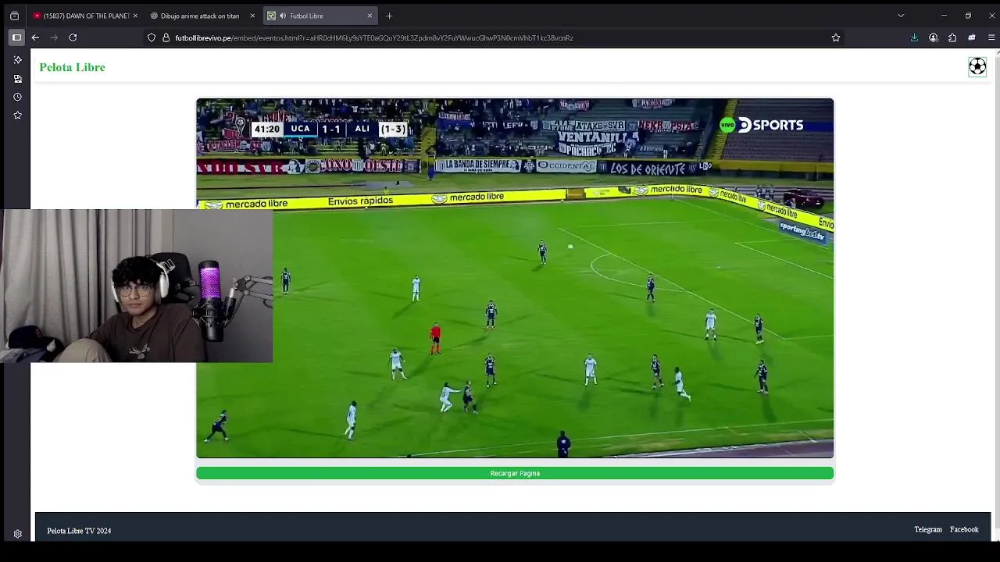Open Firefox View icon left of tabs

click(14, 16)
